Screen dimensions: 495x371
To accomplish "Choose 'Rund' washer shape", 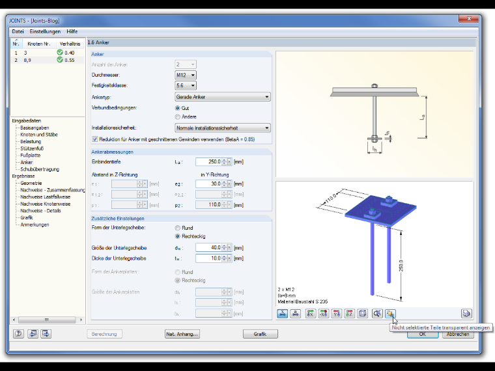I will pyautogui.click(x=177, y=228).
